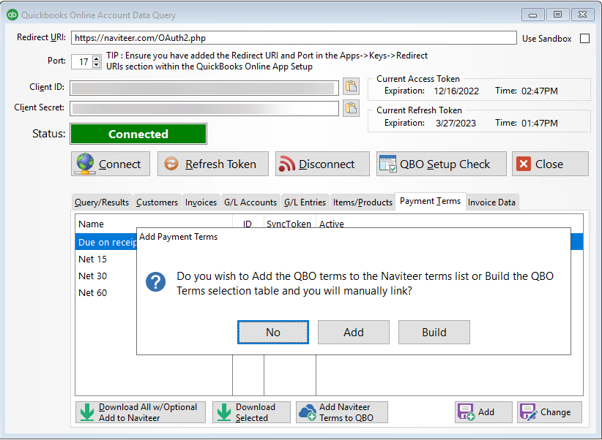The image size is (602, 440).
Task: Open the Items/Products tab
Action: (363, 202)
